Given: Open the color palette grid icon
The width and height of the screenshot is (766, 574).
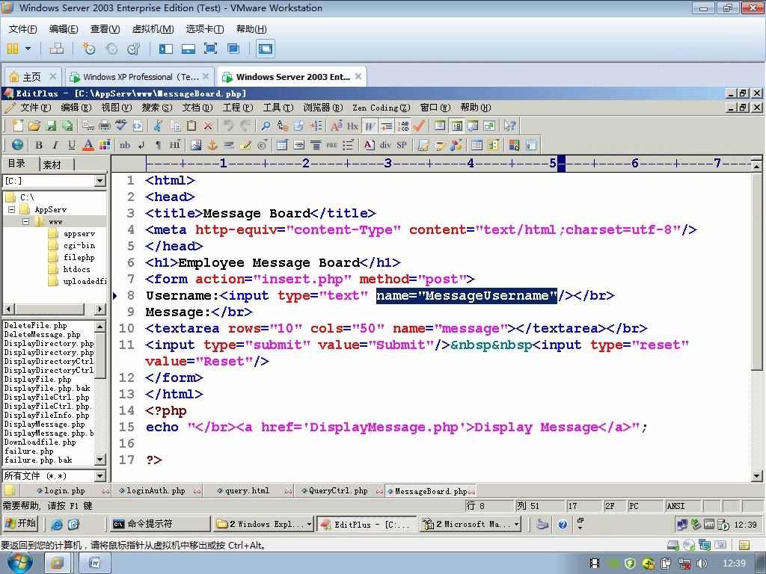Looking at the screenshot, I should (x=105, y=145).
